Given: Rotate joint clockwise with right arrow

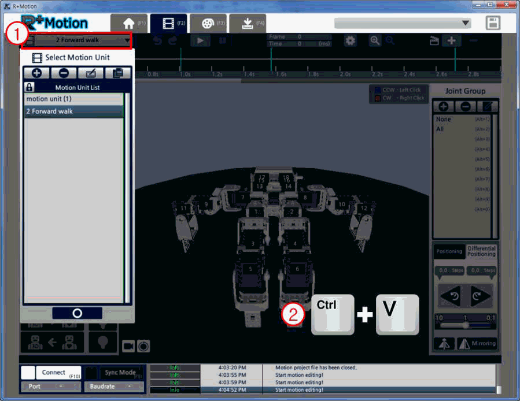Looking at the screenshot, I should (x=480, y=295).
